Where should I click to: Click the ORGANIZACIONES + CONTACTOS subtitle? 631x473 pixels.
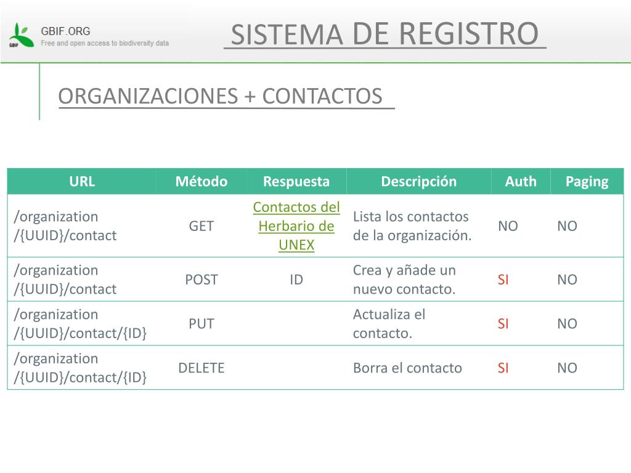tap(220, 96)
